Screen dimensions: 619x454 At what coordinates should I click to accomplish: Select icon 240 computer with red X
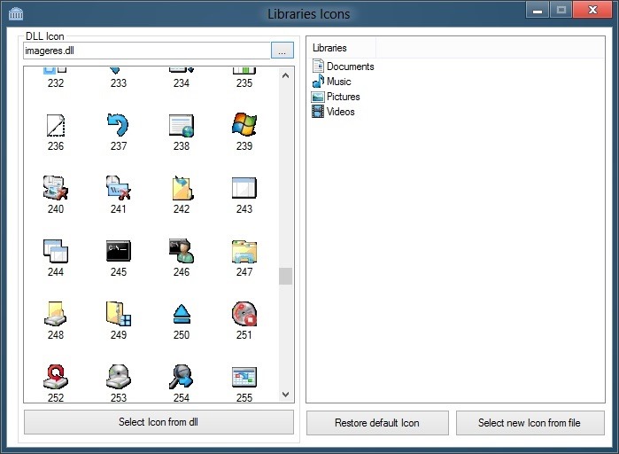click(x=56, y=188)
